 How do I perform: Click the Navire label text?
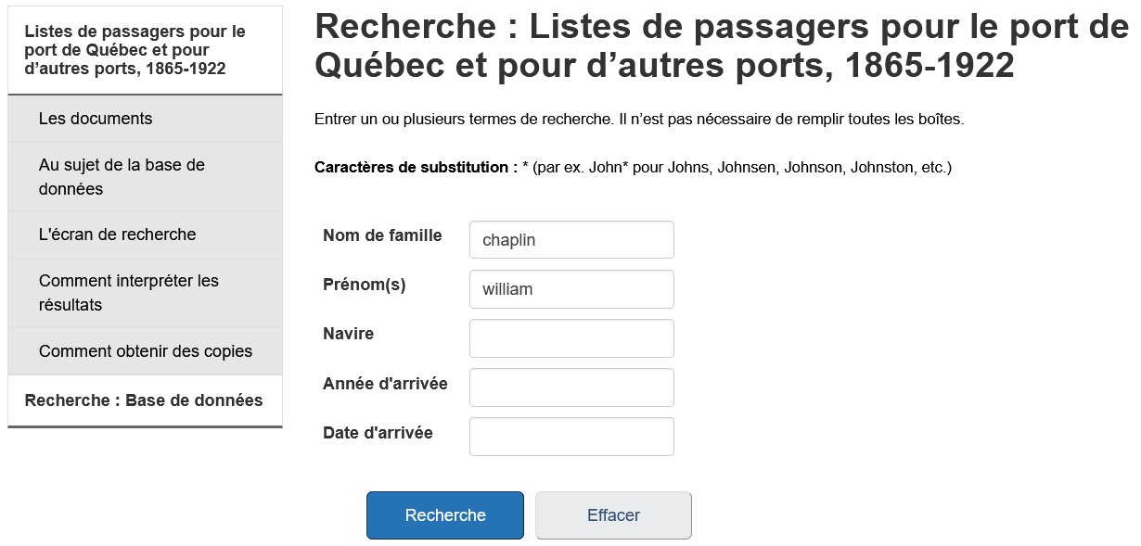349,334
